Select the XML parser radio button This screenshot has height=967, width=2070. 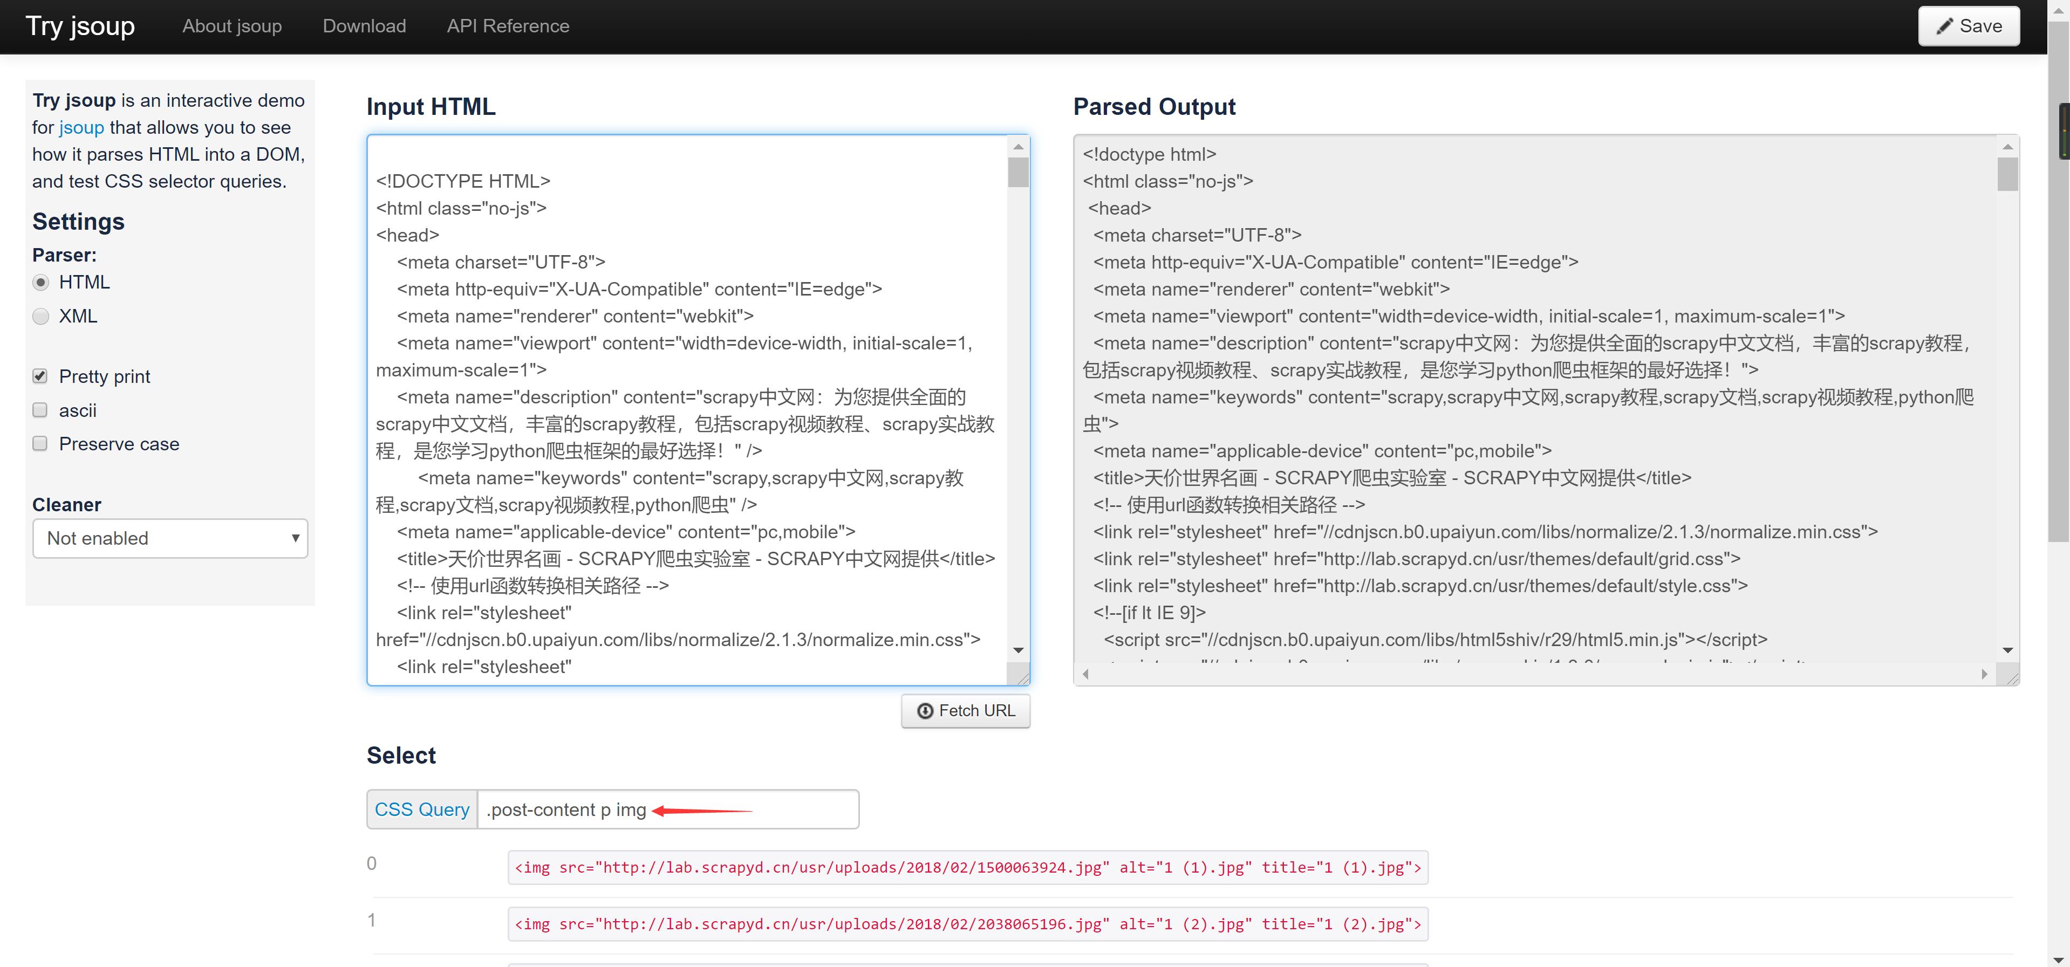pos(40,317)
